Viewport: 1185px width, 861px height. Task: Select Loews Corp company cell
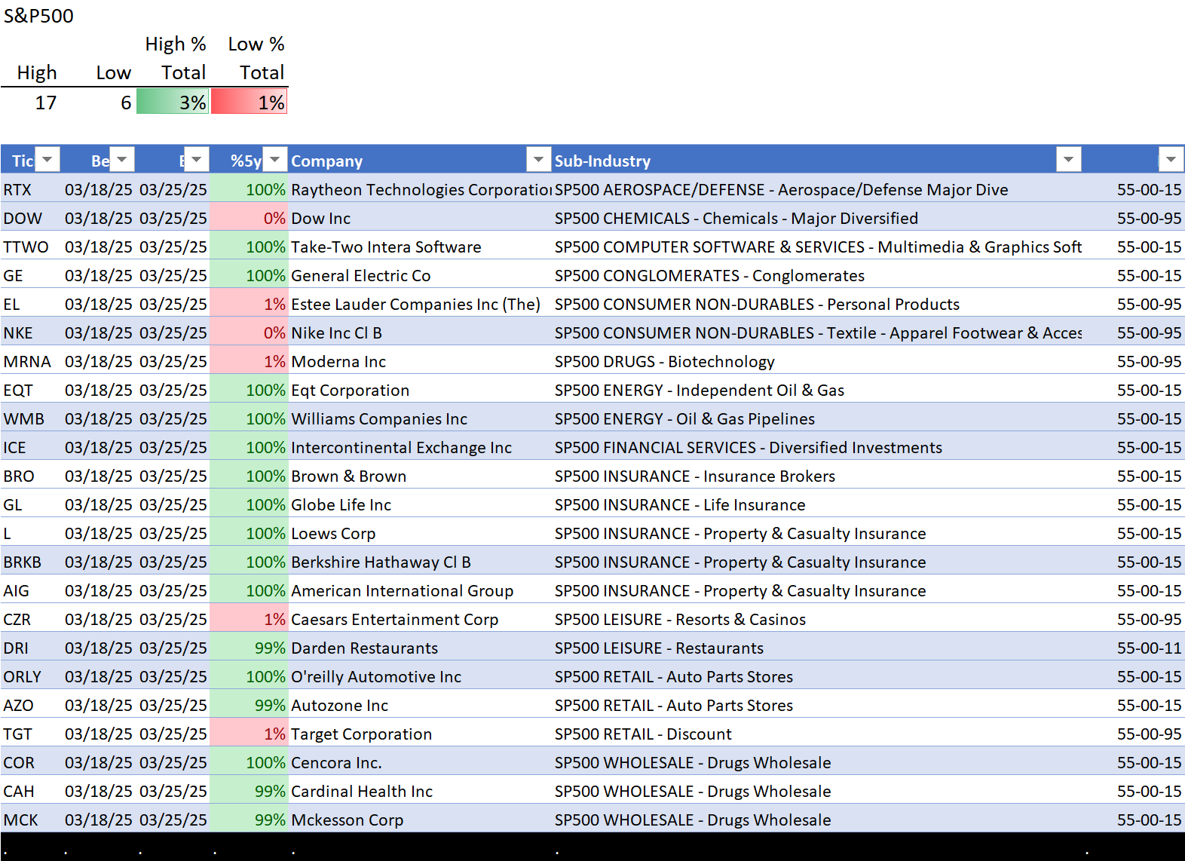420,533
